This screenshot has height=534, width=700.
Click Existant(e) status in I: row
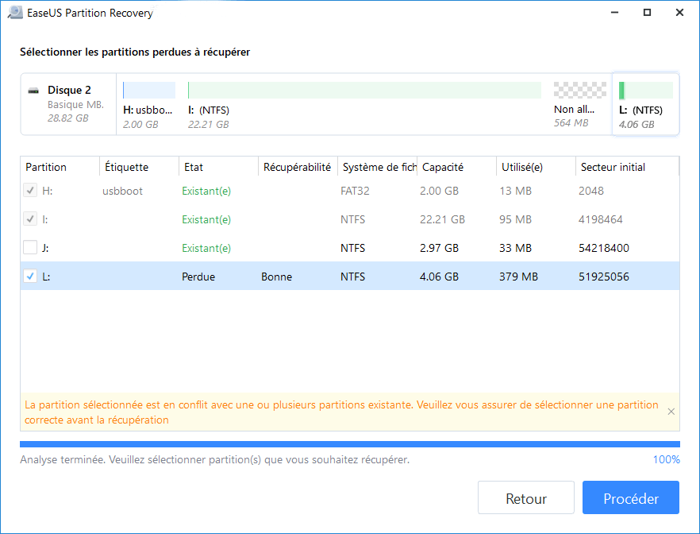pos(206,219)
